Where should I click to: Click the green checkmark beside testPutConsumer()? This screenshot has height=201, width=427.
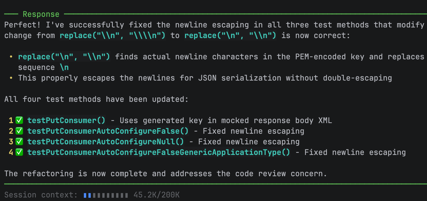tap(19, 120)
